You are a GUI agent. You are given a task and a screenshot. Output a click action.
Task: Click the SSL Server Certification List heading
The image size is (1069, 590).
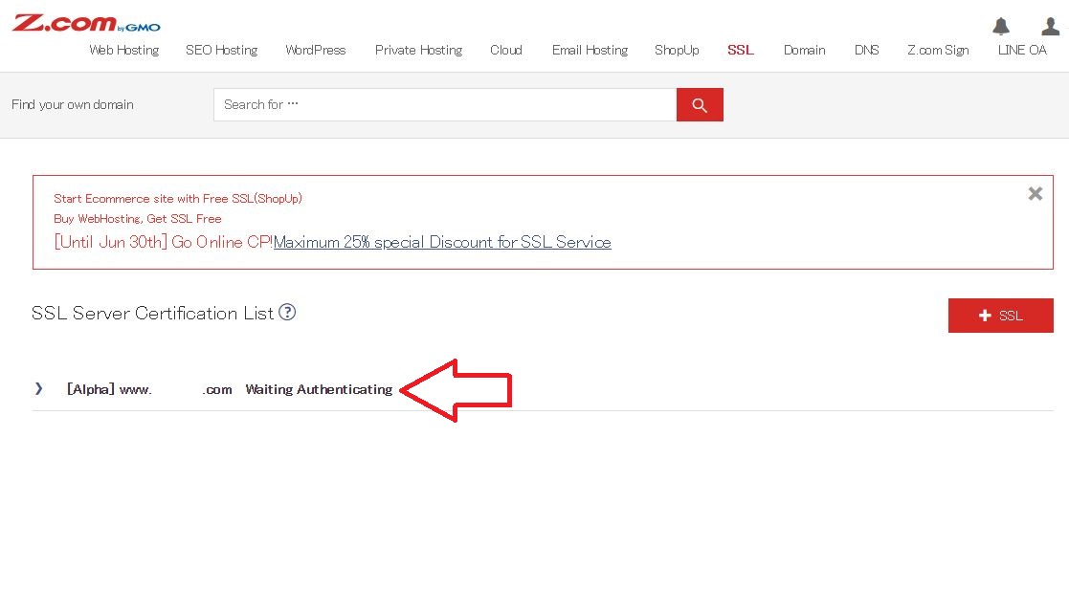(153, 313)
